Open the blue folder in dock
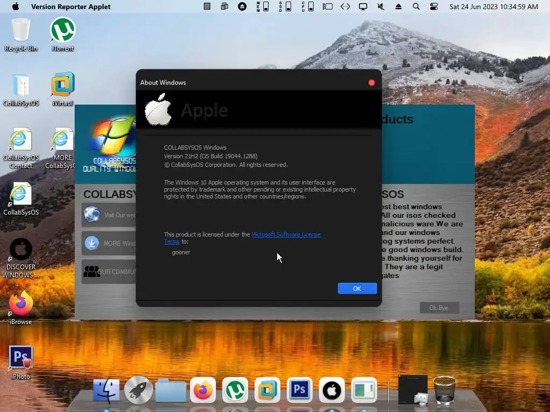 (x=171, y=390)
